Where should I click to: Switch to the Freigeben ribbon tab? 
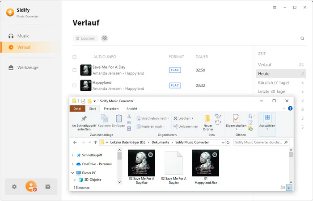[111, 109]
